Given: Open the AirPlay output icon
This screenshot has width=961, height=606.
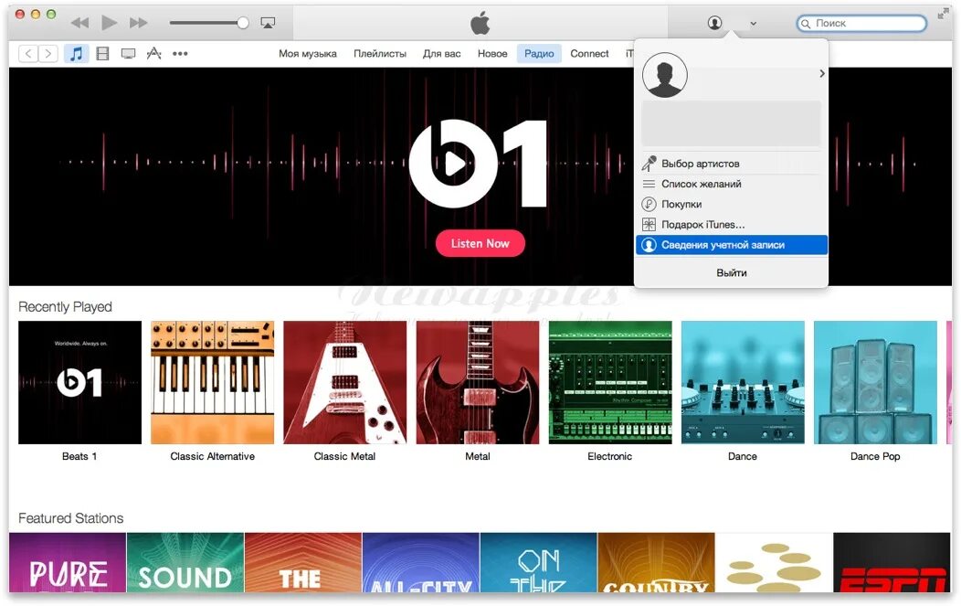Looking at the screenshot, I should [268, 24].
